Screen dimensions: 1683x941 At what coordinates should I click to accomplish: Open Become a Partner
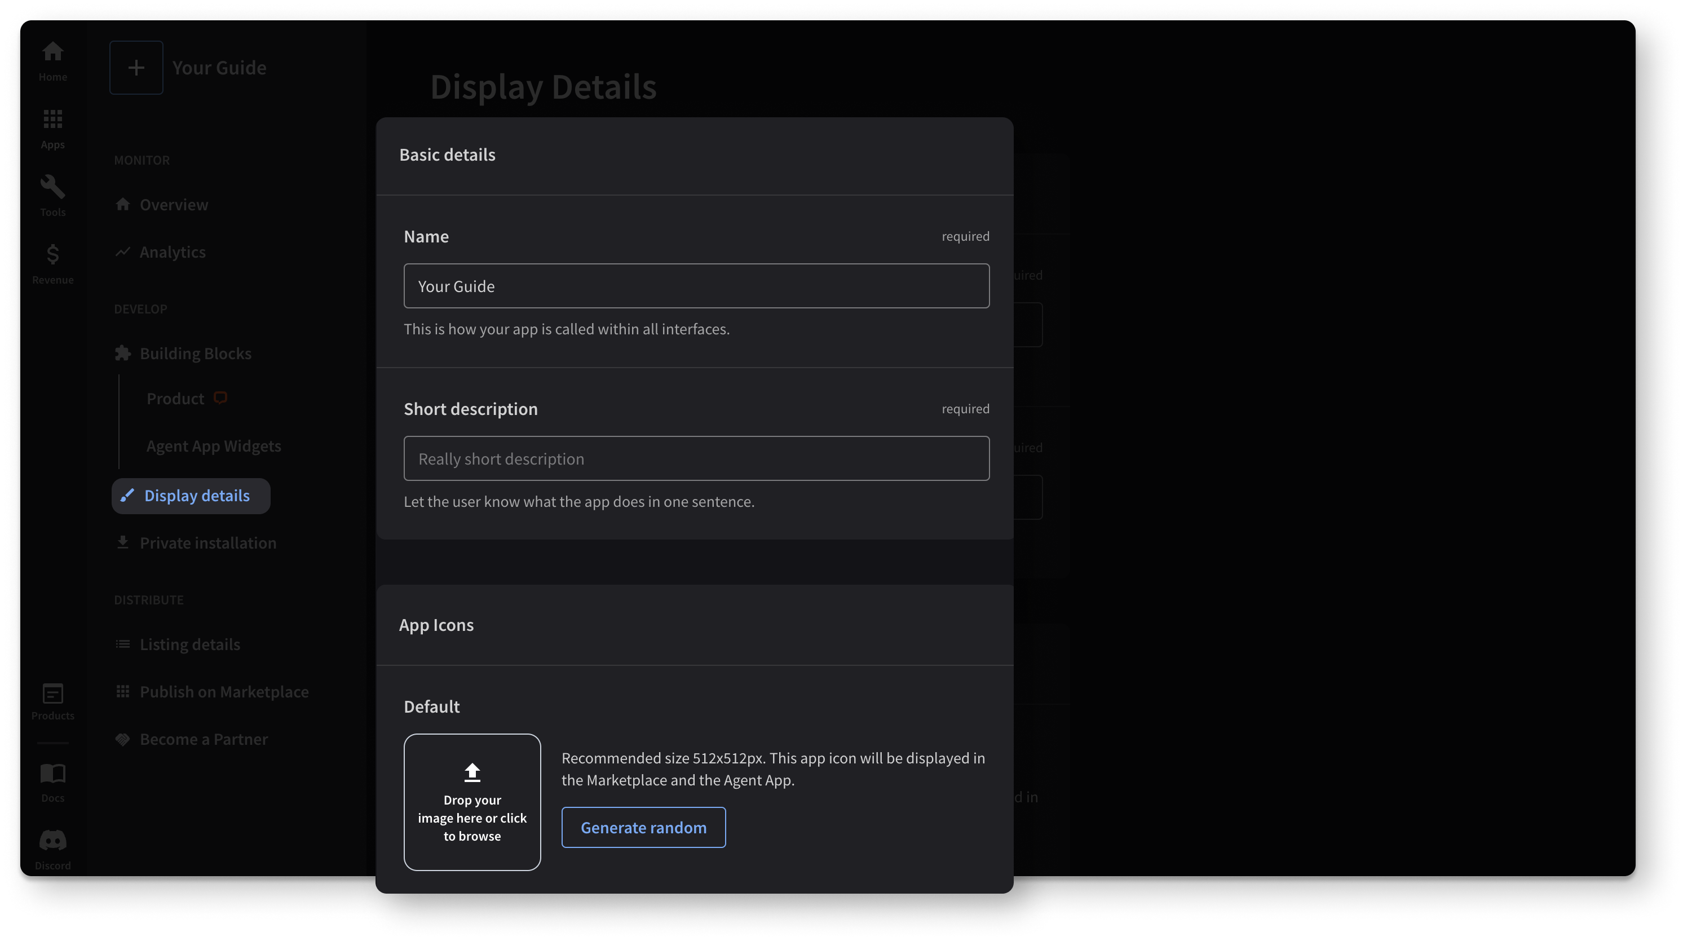[x=203, y=739]
